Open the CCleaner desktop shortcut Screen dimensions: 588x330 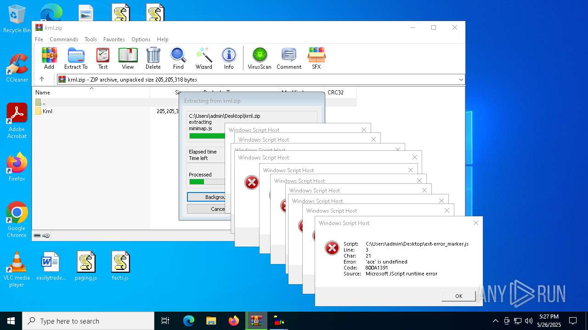tap(17, 68)
